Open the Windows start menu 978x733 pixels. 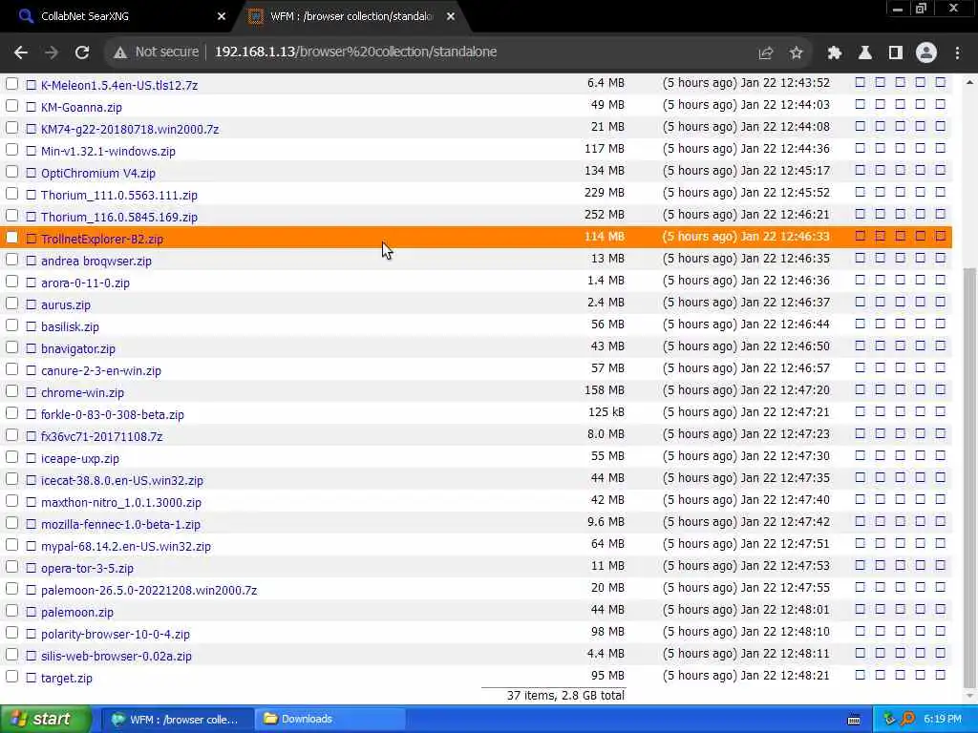point(45,720)
